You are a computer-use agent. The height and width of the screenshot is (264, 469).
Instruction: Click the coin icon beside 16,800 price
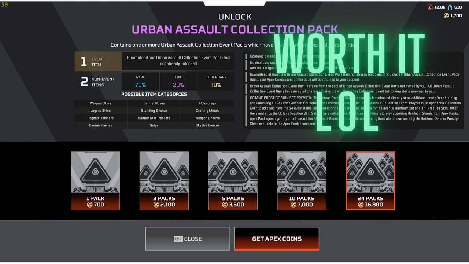[x=361, y=205]
